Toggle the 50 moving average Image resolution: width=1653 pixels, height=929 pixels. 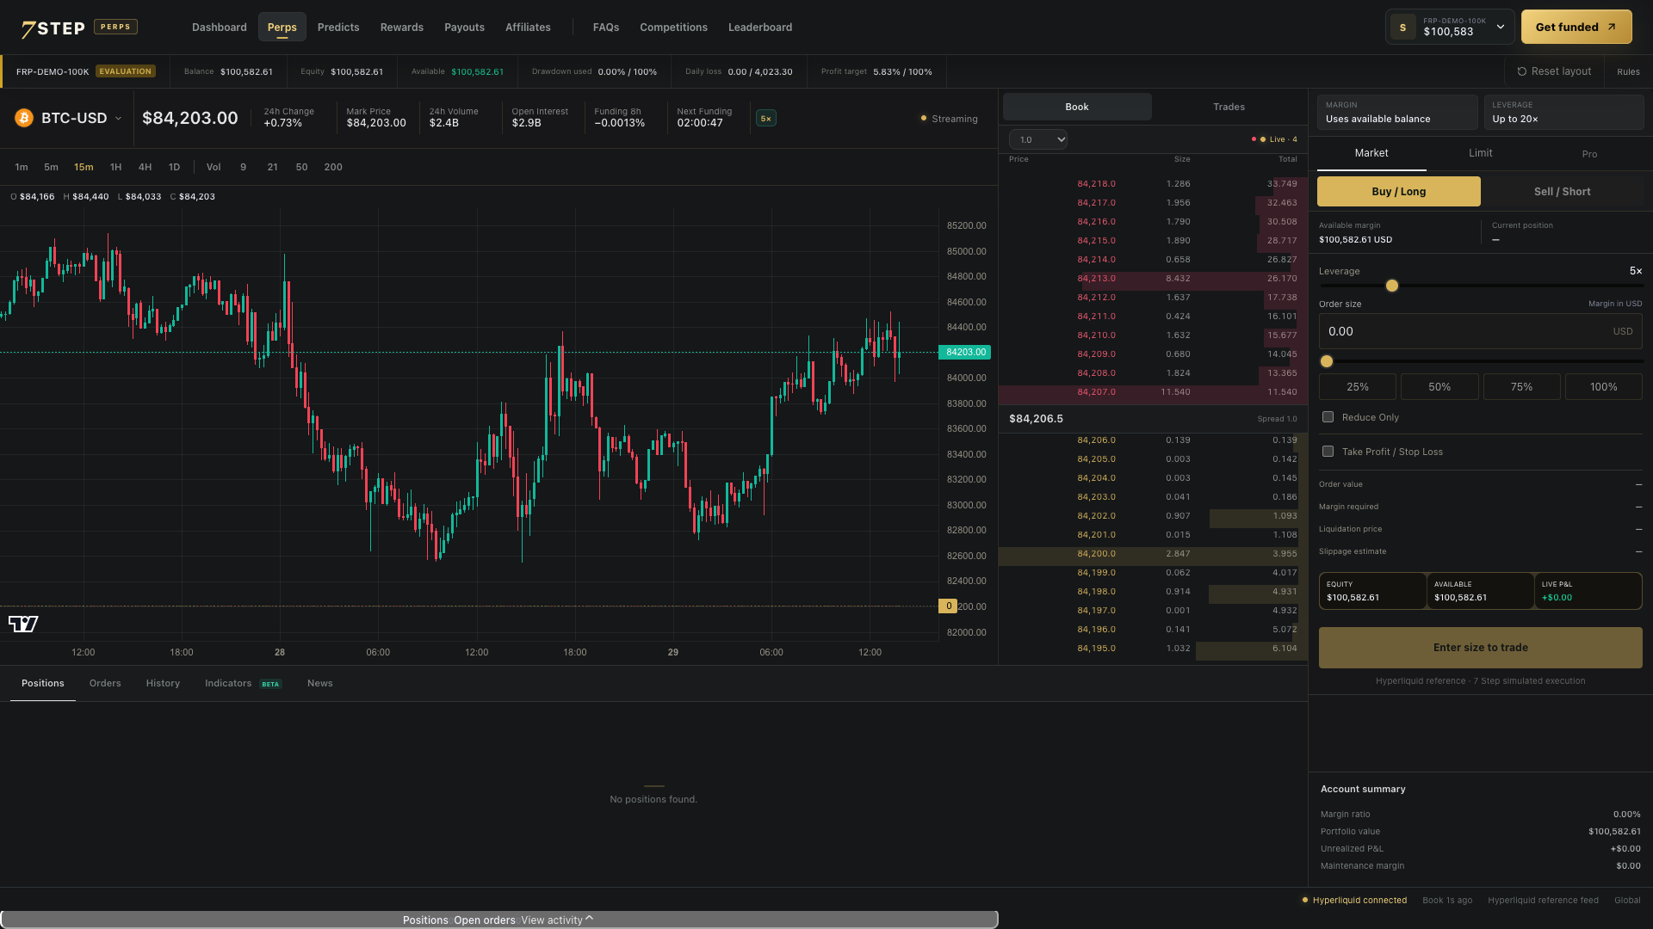301,167
